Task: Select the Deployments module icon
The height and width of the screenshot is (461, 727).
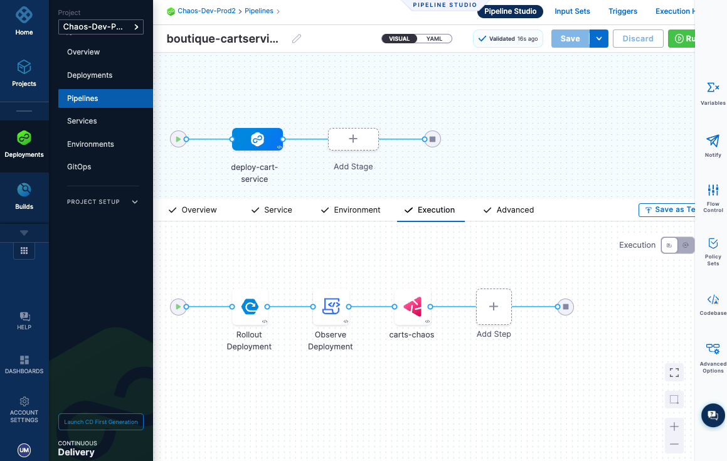Action: pyautogui.click(x=24, y=138)
